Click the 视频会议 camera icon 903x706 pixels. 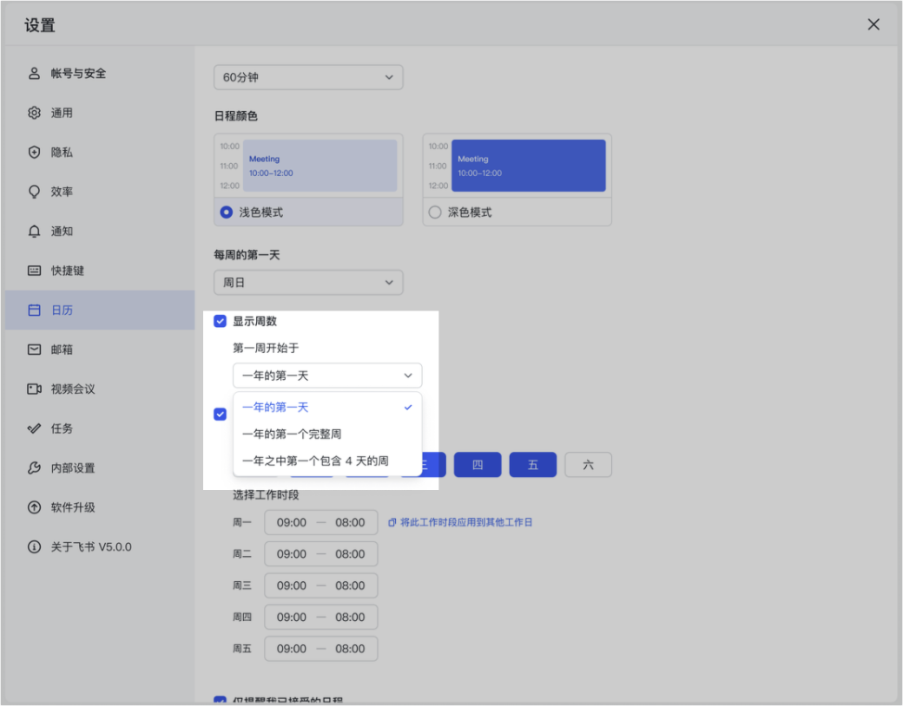pyautogui.click(x=35, y=389)
